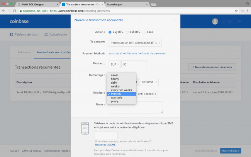
Task: Click the SMS verification code field
Action: 106,135
